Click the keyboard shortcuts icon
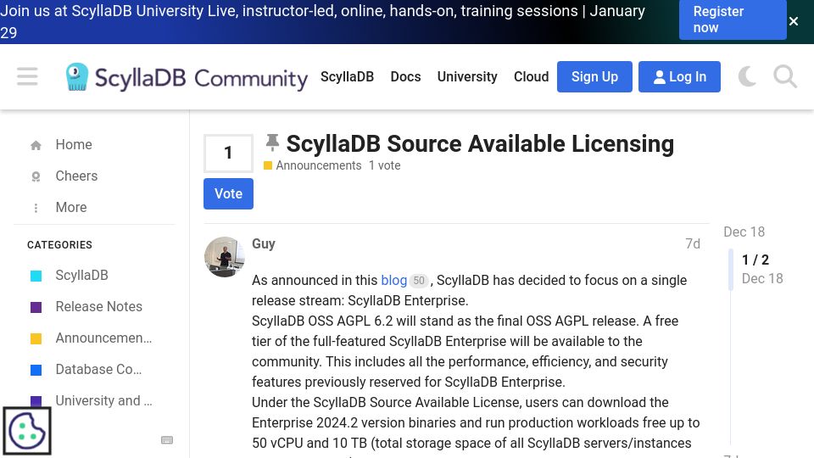This screenshot has height=458, width=814. [167, 440]
